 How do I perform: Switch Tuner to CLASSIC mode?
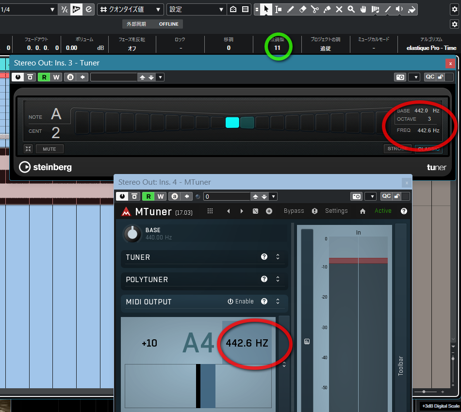point(428,149)
